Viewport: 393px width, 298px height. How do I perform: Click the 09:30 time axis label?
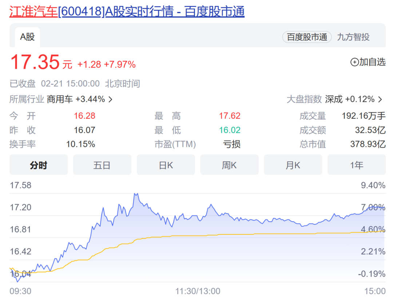pyautogui.click(x=20, y=291)
